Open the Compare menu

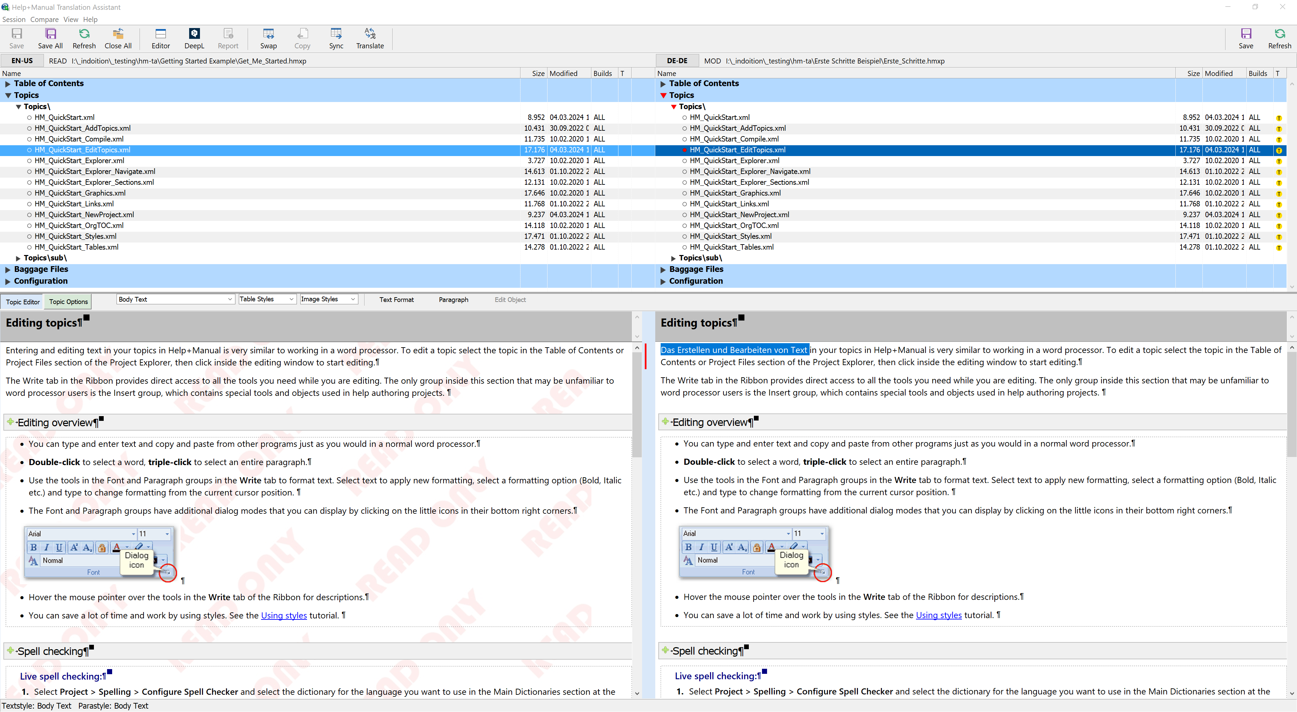coord(44,19)
